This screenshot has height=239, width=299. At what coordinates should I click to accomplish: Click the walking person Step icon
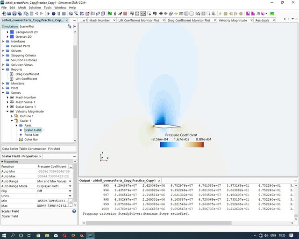coord(115,14)
